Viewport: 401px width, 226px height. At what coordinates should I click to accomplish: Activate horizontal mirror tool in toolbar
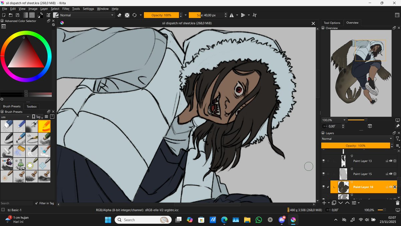pyautogui.click(x=231, y=15)
